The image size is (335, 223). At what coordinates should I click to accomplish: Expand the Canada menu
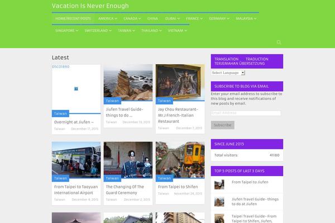[132, 18]
